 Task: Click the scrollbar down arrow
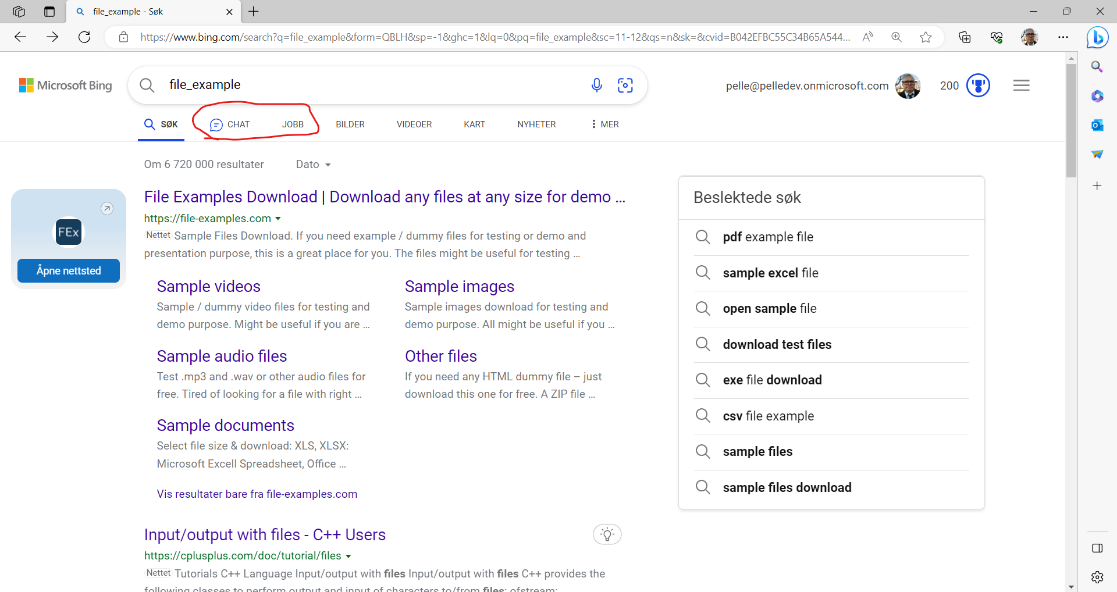coord(1071,587)
